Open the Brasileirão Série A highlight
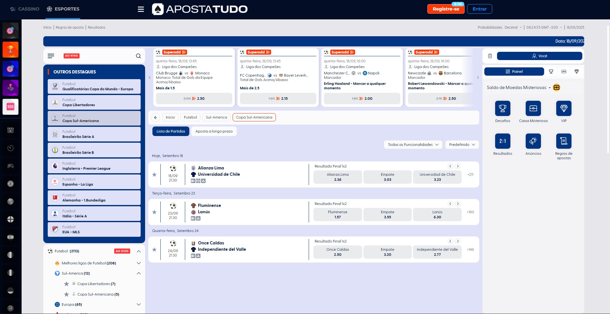610x314 pixels. (94, 134)
